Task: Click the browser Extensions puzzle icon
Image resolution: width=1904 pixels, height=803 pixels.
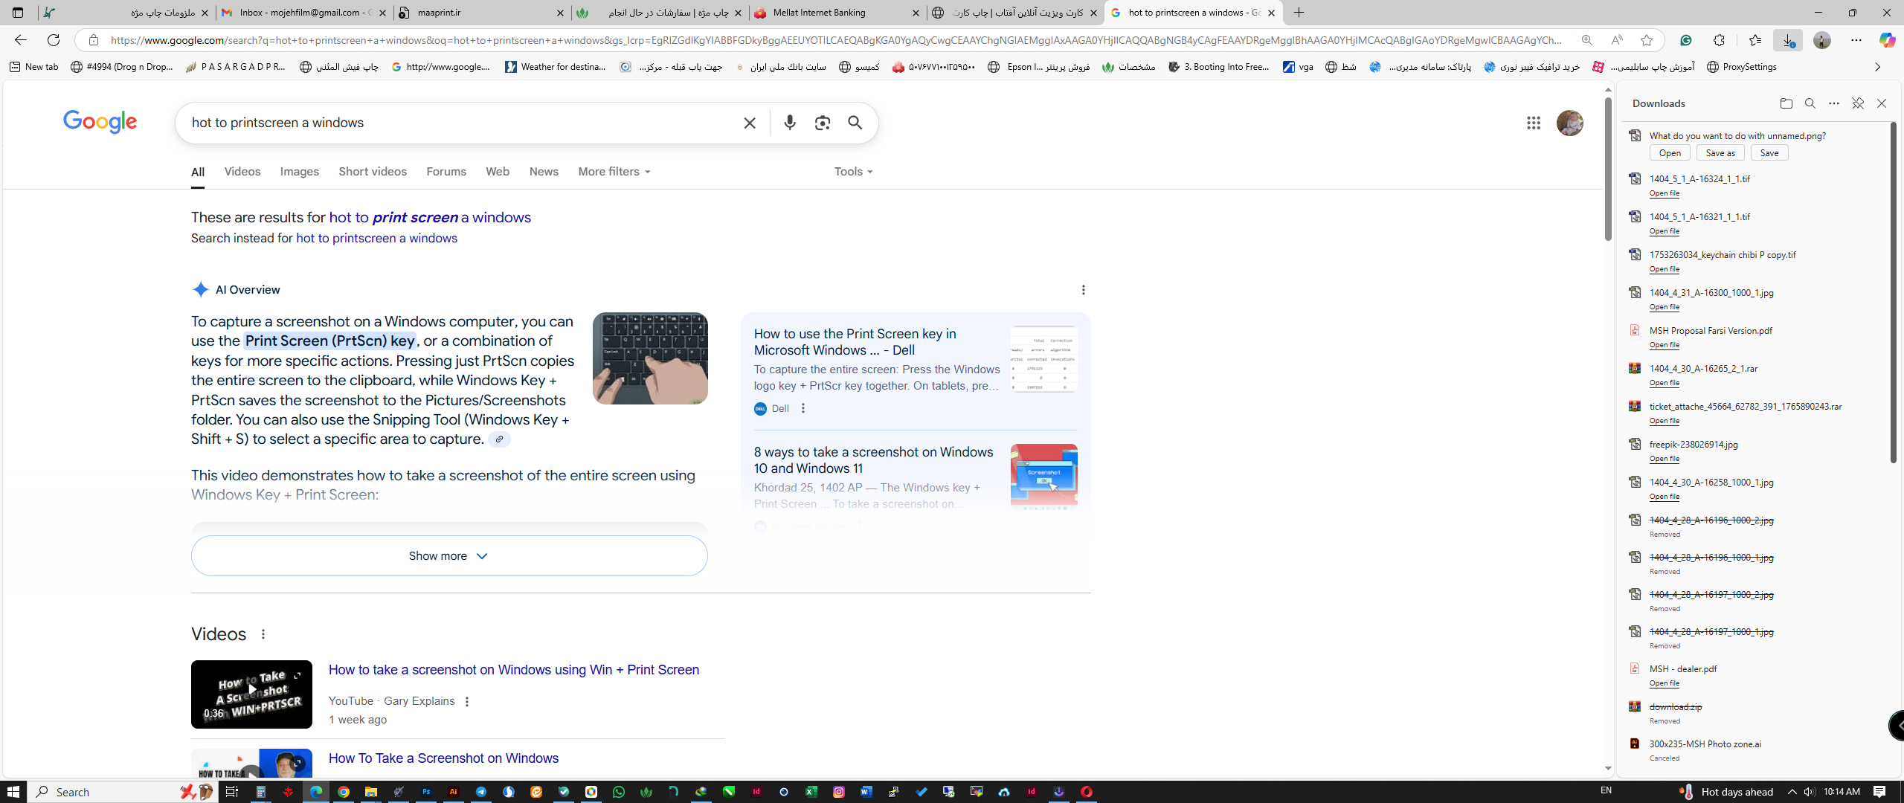Action: click(x=1718, y=40)
